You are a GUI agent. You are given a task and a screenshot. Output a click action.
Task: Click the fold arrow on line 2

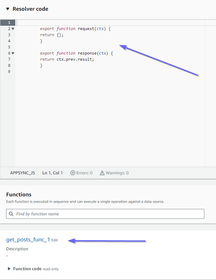[x=12, y=28]
